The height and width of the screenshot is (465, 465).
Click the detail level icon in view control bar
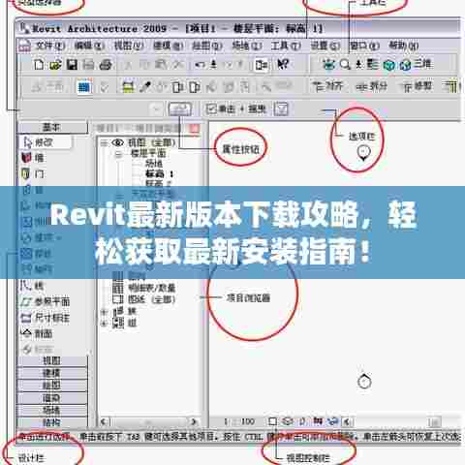(272, 421)
